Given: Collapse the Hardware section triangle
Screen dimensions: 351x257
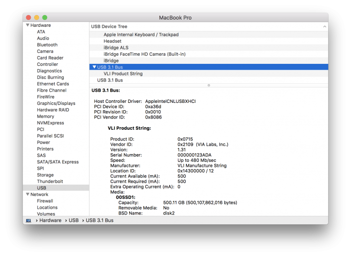Looking at the screenshot, I should (28, 25).
